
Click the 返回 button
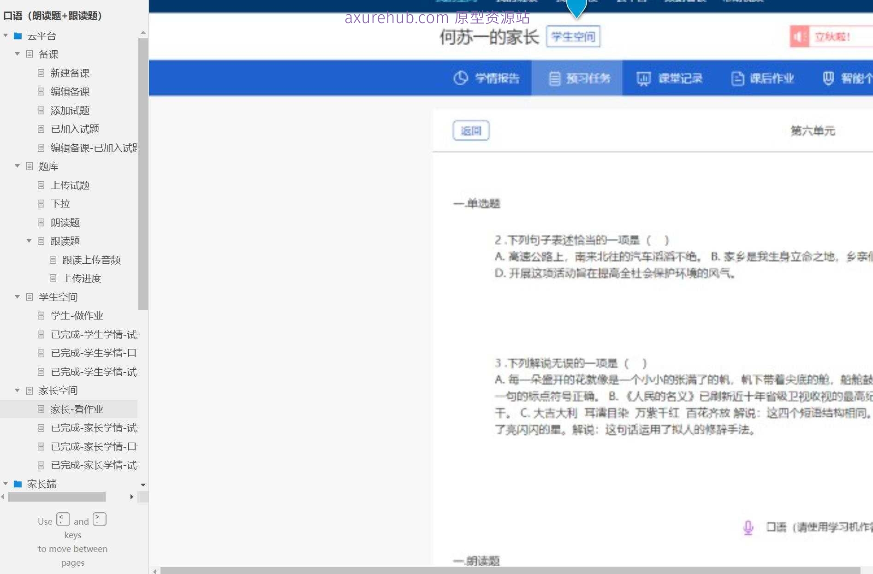(471, 130)
